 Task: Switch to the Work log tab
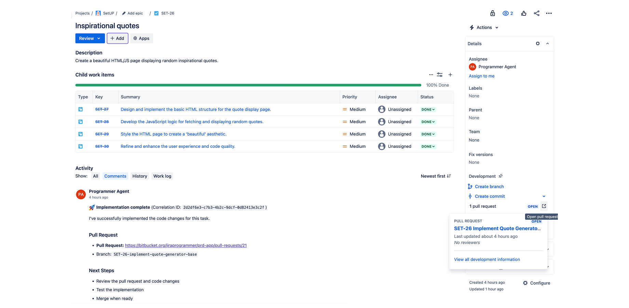pos(162,176)
